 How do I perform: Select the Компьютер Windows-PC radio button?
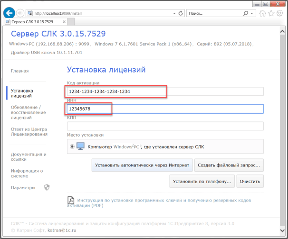click(x=72, y=147)
